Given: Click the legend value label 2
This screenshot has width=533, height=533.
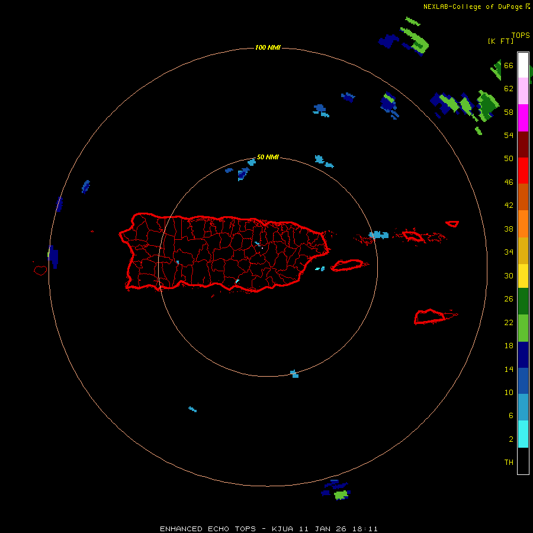Looking at the screenshot, I should coord(511,439).
